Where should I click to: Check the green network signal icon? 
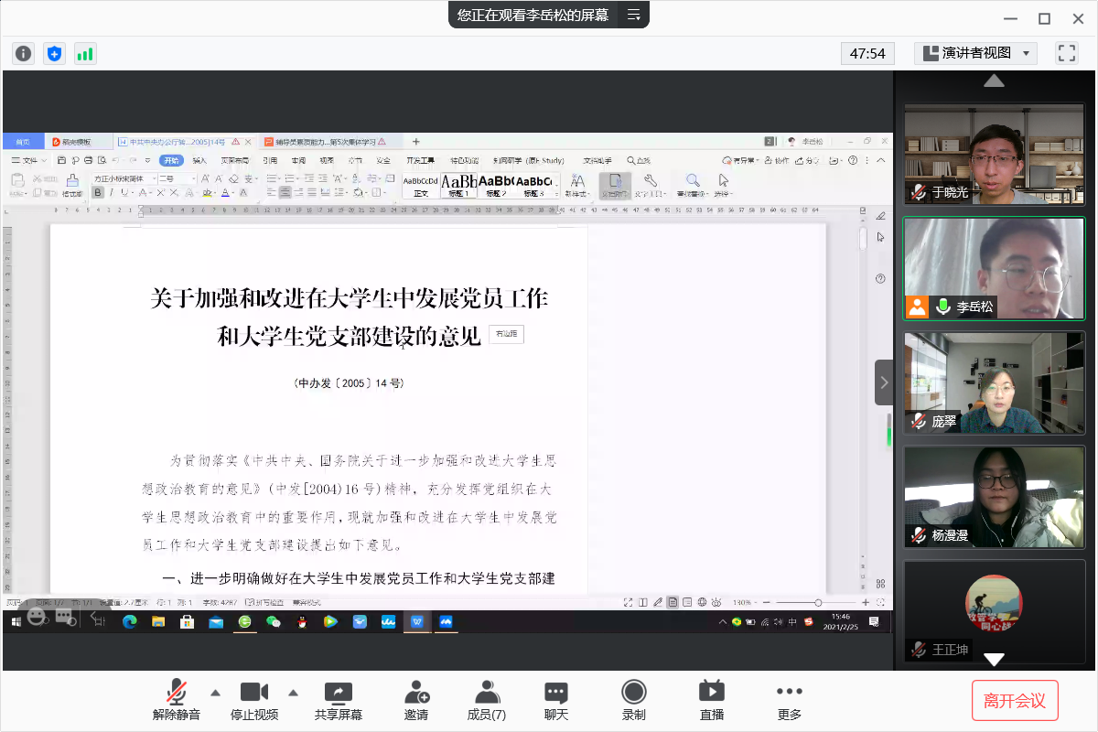pyautogui.click(x=85, y=54)
